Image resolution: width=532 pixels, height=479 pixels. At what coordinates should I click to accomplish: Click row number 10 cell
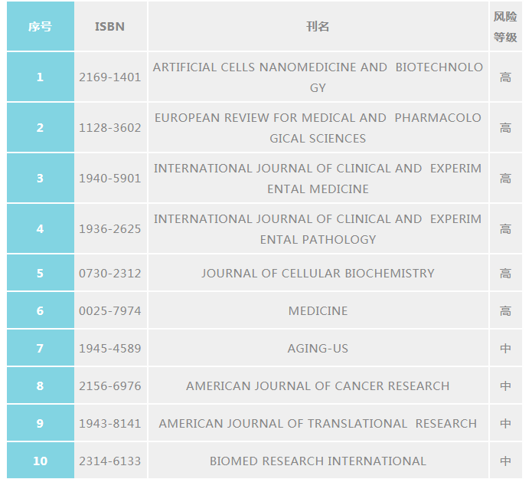[41, 461]
